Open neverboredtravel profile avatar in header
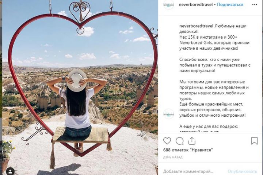 point(168,5)
